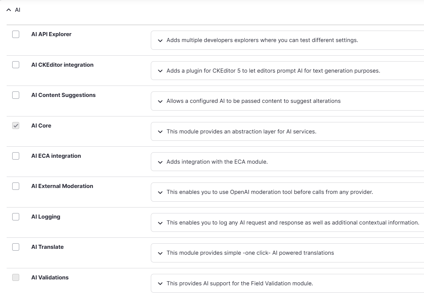Open AI Content Suggestions details chevron

pyautogui.click(x=160, y=101)
